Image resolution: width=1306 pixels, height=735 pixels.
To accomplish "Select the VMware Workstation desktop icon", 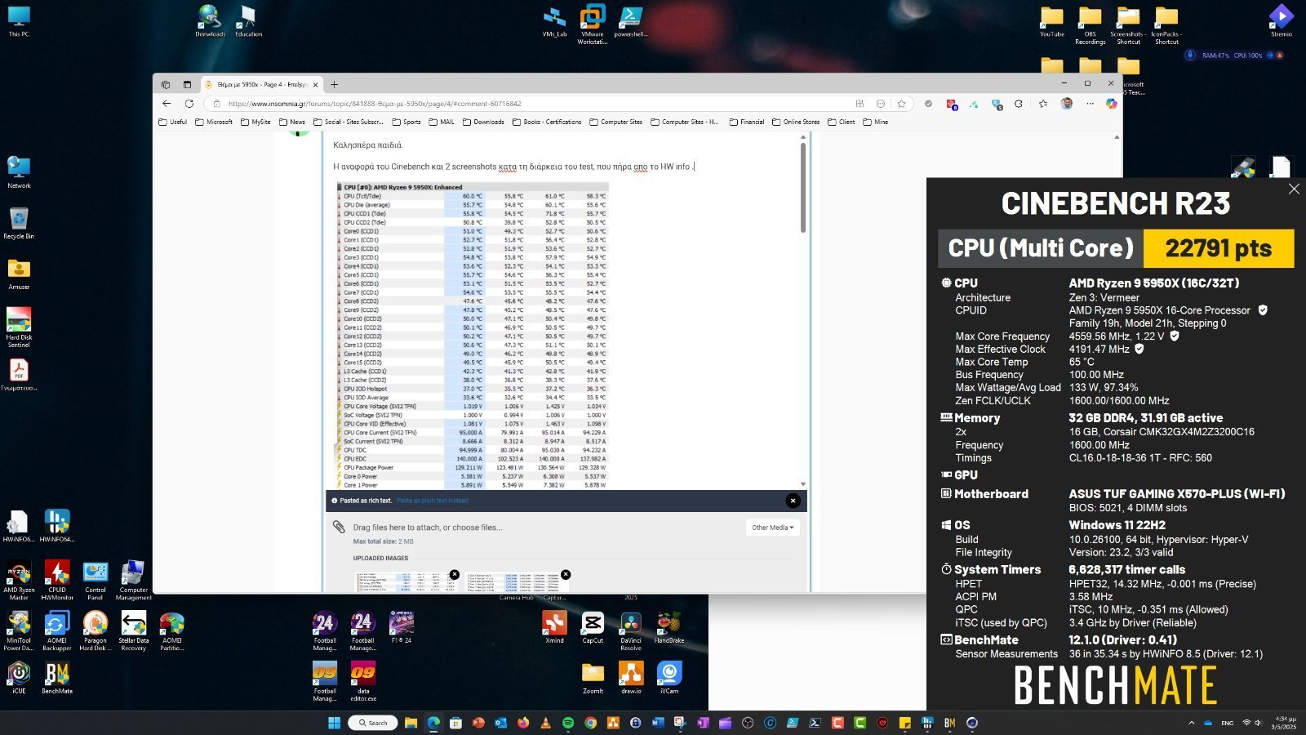I will click(593, 24).
